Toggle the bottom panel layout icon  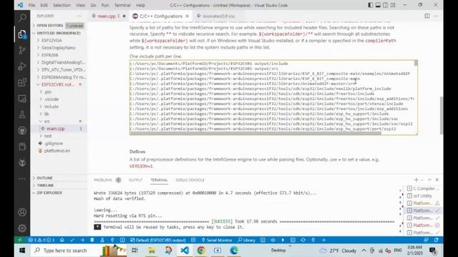378,5
